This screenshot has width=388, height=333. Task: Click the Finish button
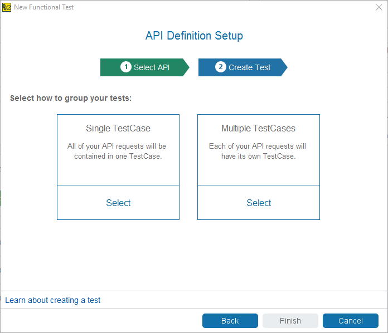click(x=290, y=321)
